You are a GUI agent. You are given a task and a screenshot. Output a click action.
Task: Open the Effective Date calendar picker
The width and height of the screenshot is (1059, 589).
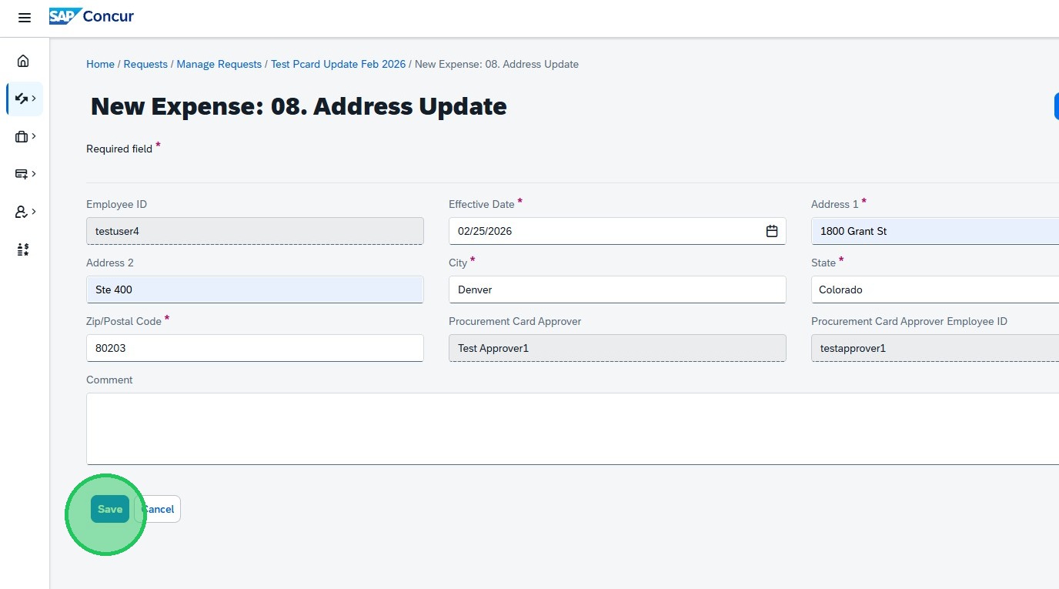pos(772,231)
